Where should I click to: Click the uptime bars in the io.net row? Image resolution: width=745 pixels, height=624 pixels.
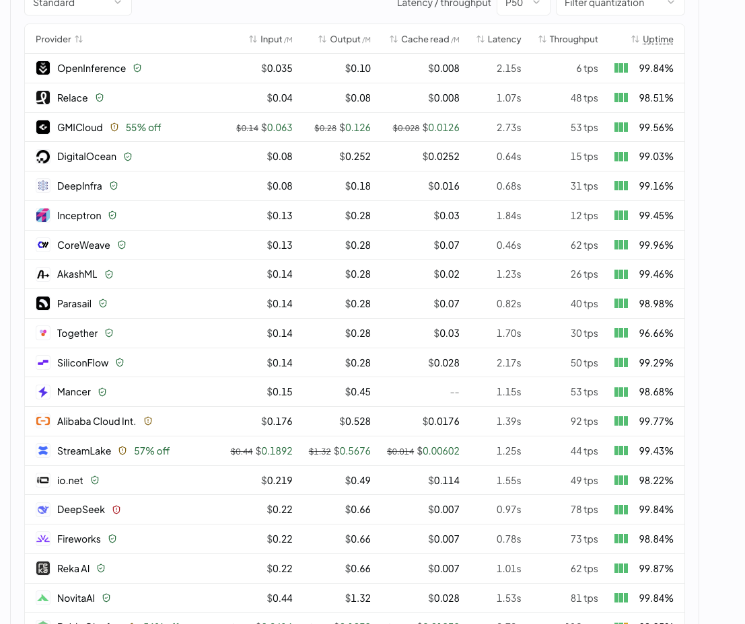click(x=621, y=481)
